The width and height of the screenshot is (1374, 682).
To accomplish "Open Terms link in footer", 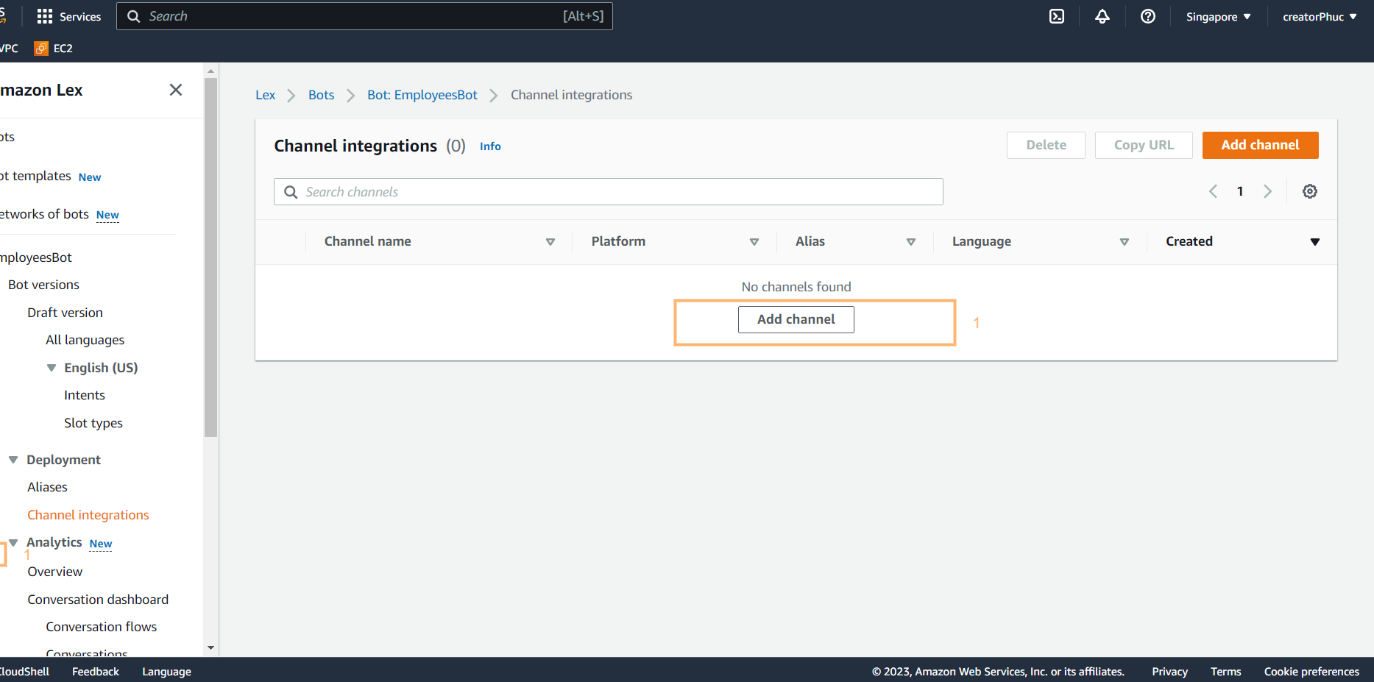I will tap(1225, 672).
